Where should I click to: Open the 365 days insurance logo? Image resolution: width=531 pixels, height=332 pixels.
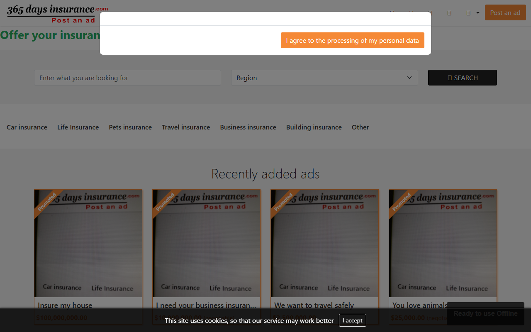pos(57,13)
